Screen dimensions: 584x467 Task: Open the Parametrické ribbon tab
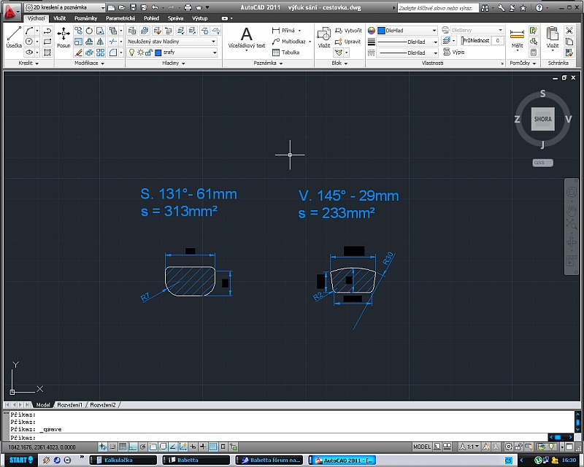click(x=120, y=18)
